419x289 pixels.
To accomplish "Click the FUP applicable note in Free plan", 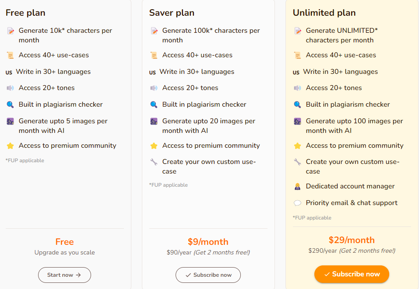I will coord(25,160).
